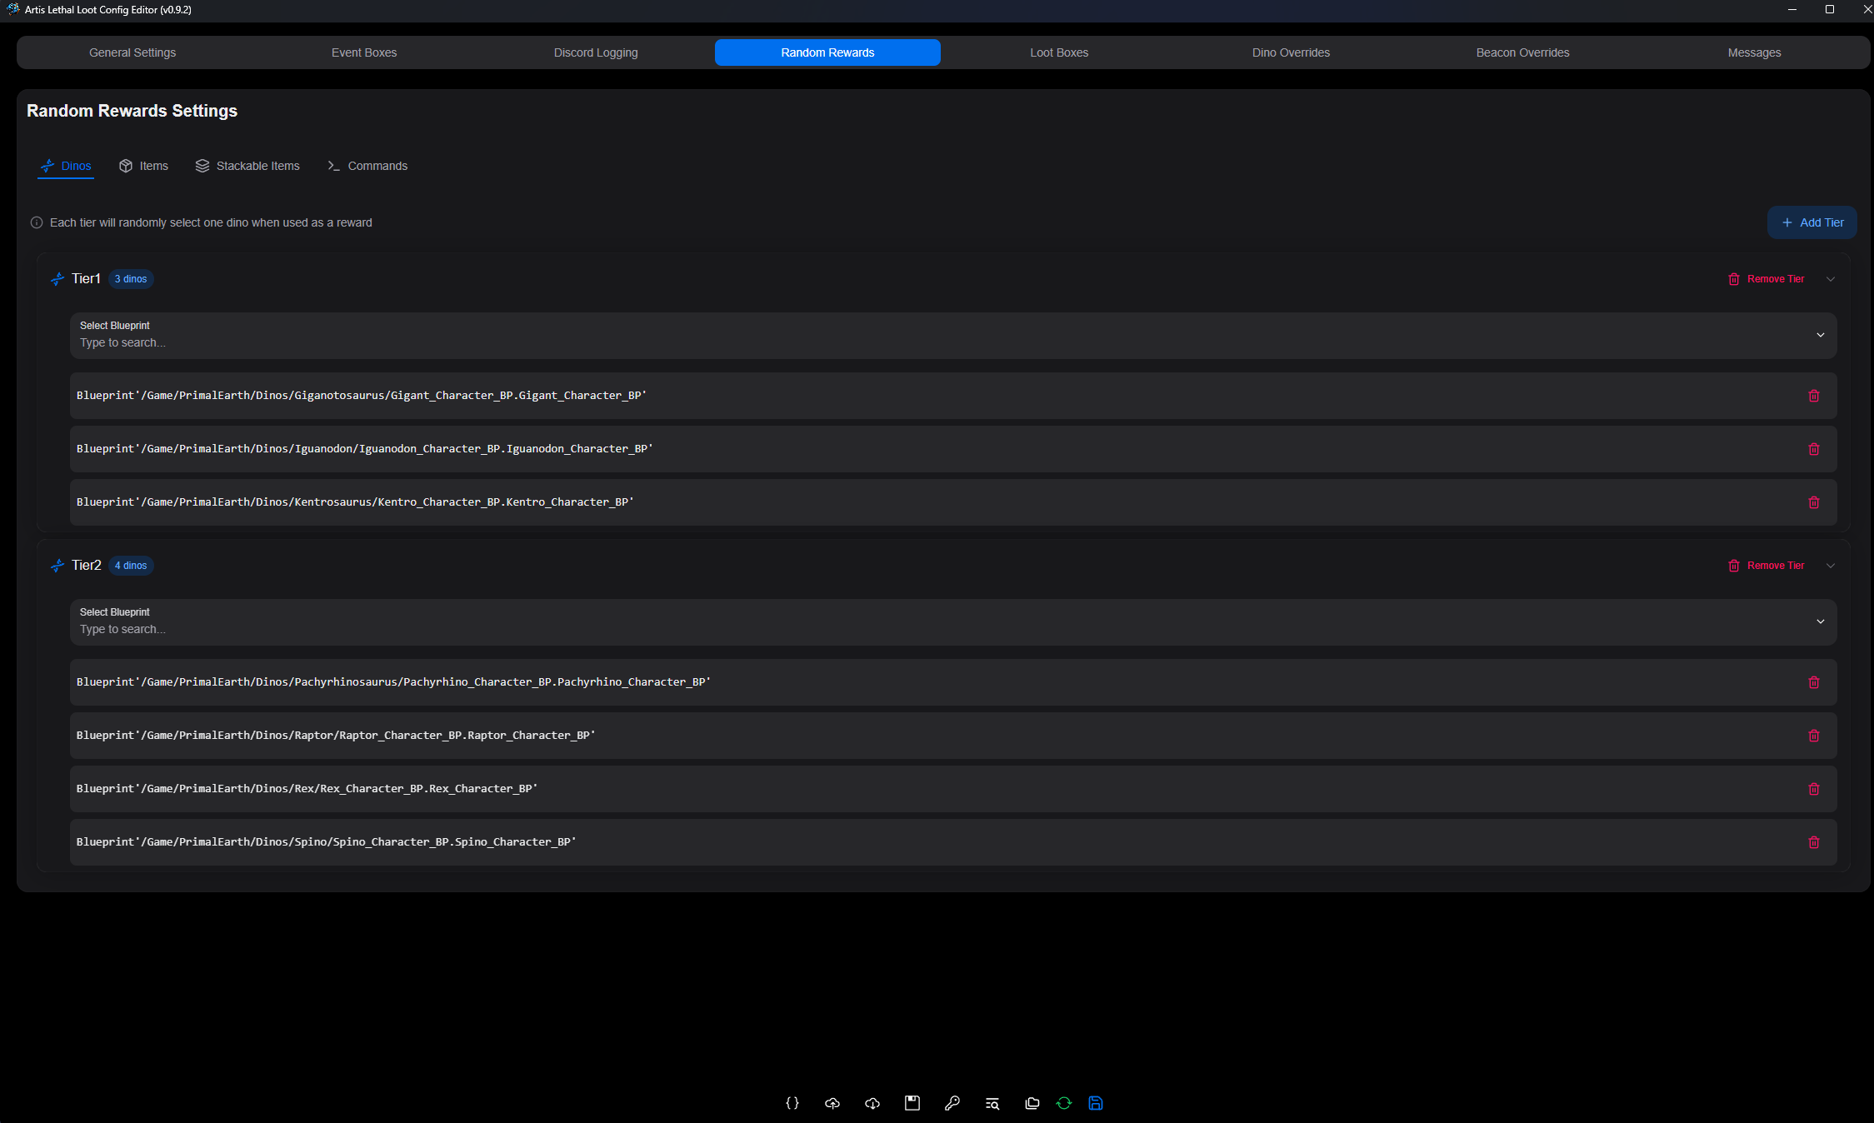Click the blue save icon
The height and width of the screenshot is (1123, 1874).
point(1096,1103)
